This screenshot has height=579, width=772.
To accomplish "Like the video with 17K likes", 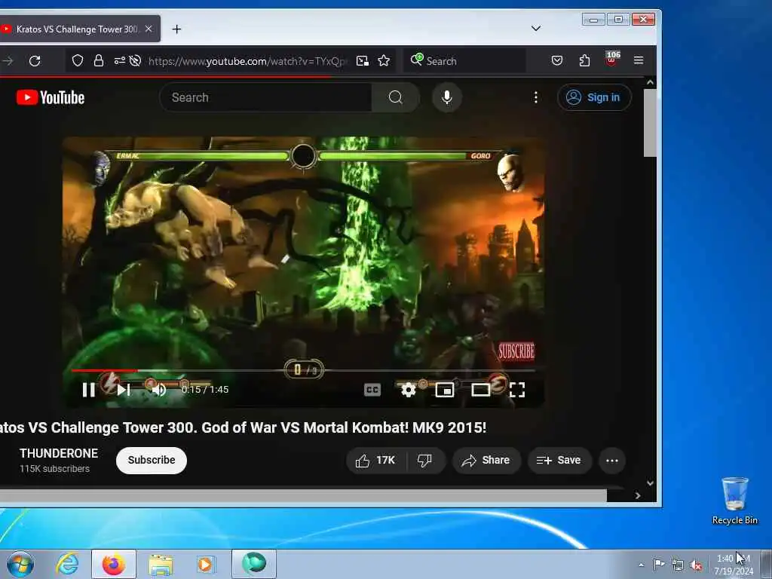I will pyautogui.click(x=377, y=461).
